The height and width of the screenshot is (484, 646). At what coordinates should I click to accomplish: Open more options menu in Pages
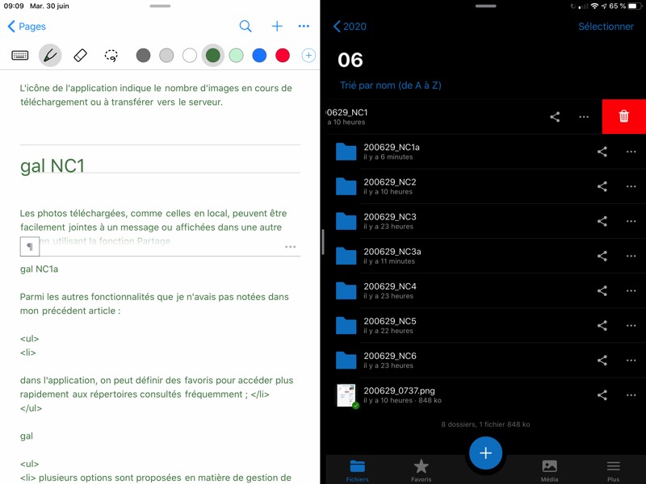(x=304, y=27)
